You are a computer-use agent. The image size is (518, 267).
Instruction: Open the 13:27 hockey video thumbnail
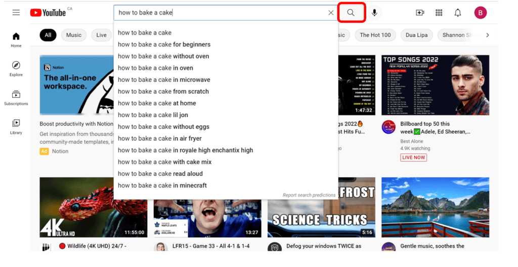click(x=207, y=218)
